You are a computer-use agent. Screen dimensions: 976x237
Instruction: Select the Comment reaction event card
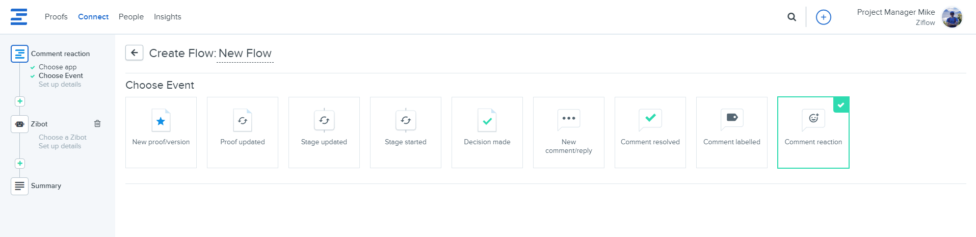tap(813, 133)
